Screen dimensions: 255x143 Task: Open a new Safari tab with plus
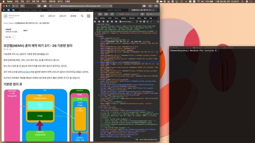[158, 10]
